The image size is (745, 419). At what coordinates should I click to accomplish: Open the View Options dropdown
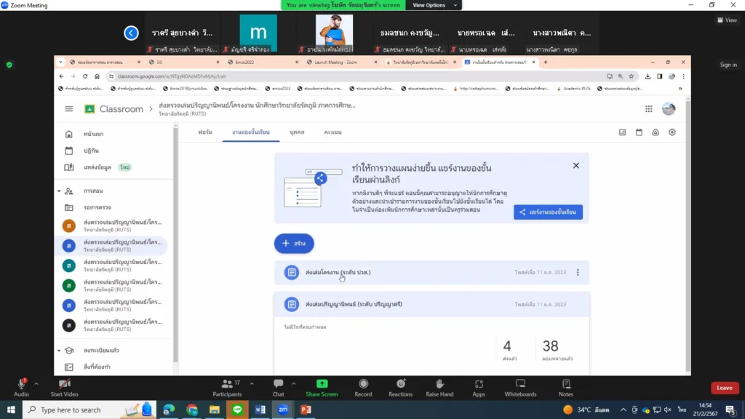point(434,5)
